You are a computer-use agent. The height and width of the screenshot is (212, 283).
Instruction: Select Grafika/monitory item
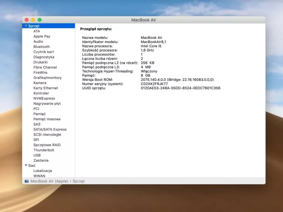[48, 78]
